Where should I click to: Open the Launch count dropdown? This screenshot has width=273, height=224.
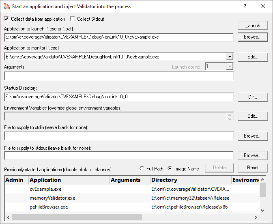(x=230, y=67)
